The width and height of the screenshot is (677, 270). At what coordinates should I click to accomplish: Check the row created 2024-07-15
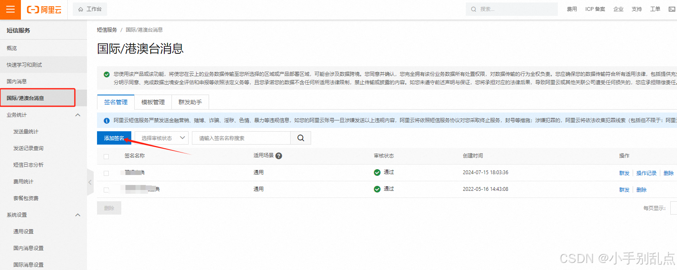coord(106,173)
